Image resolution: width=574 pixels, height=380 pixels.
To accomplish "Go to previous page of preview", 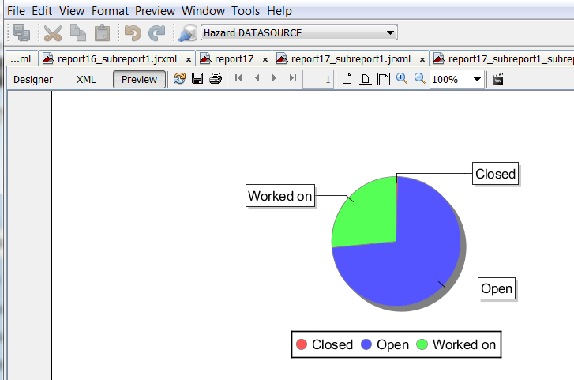I will point(257,78).
